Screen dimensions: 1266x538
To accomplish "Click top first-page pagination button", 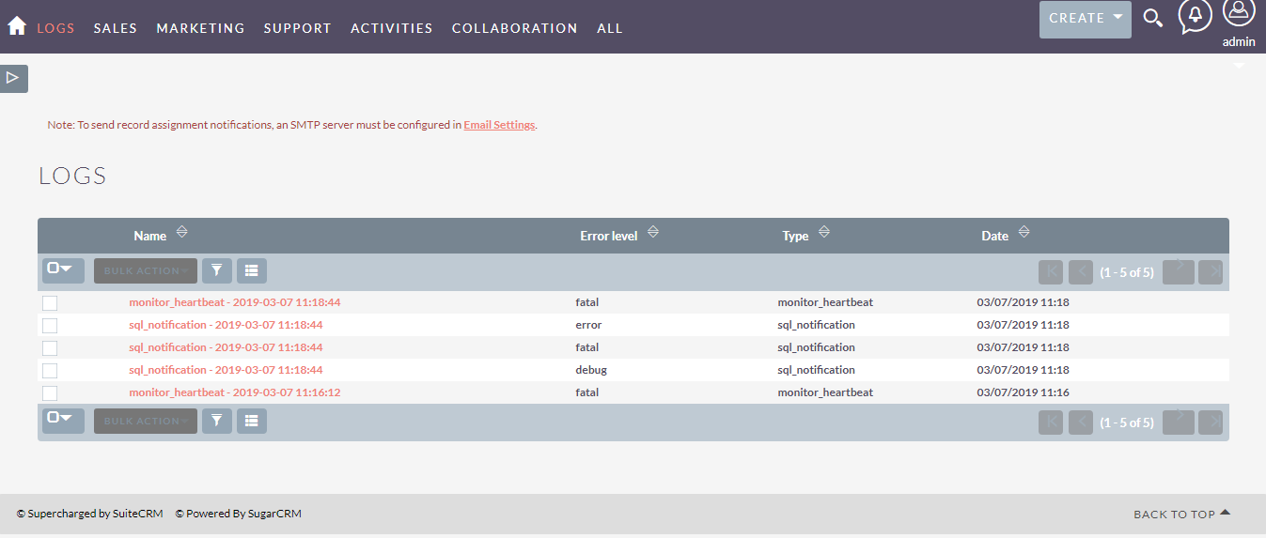I will (x=1051, y=271).
